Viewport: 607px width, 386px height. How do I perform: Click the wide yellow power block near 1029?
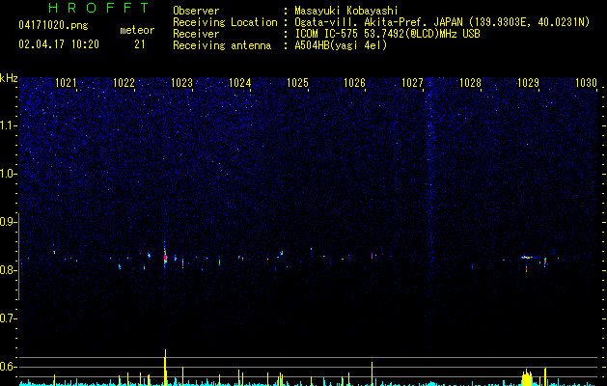point(527,378)
